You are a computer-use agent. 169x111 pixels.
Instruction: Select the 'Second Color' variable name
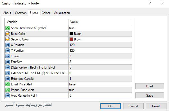pos(20,39)
